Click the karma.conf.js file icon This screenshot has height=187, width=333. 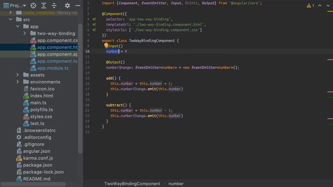(19, 158)
